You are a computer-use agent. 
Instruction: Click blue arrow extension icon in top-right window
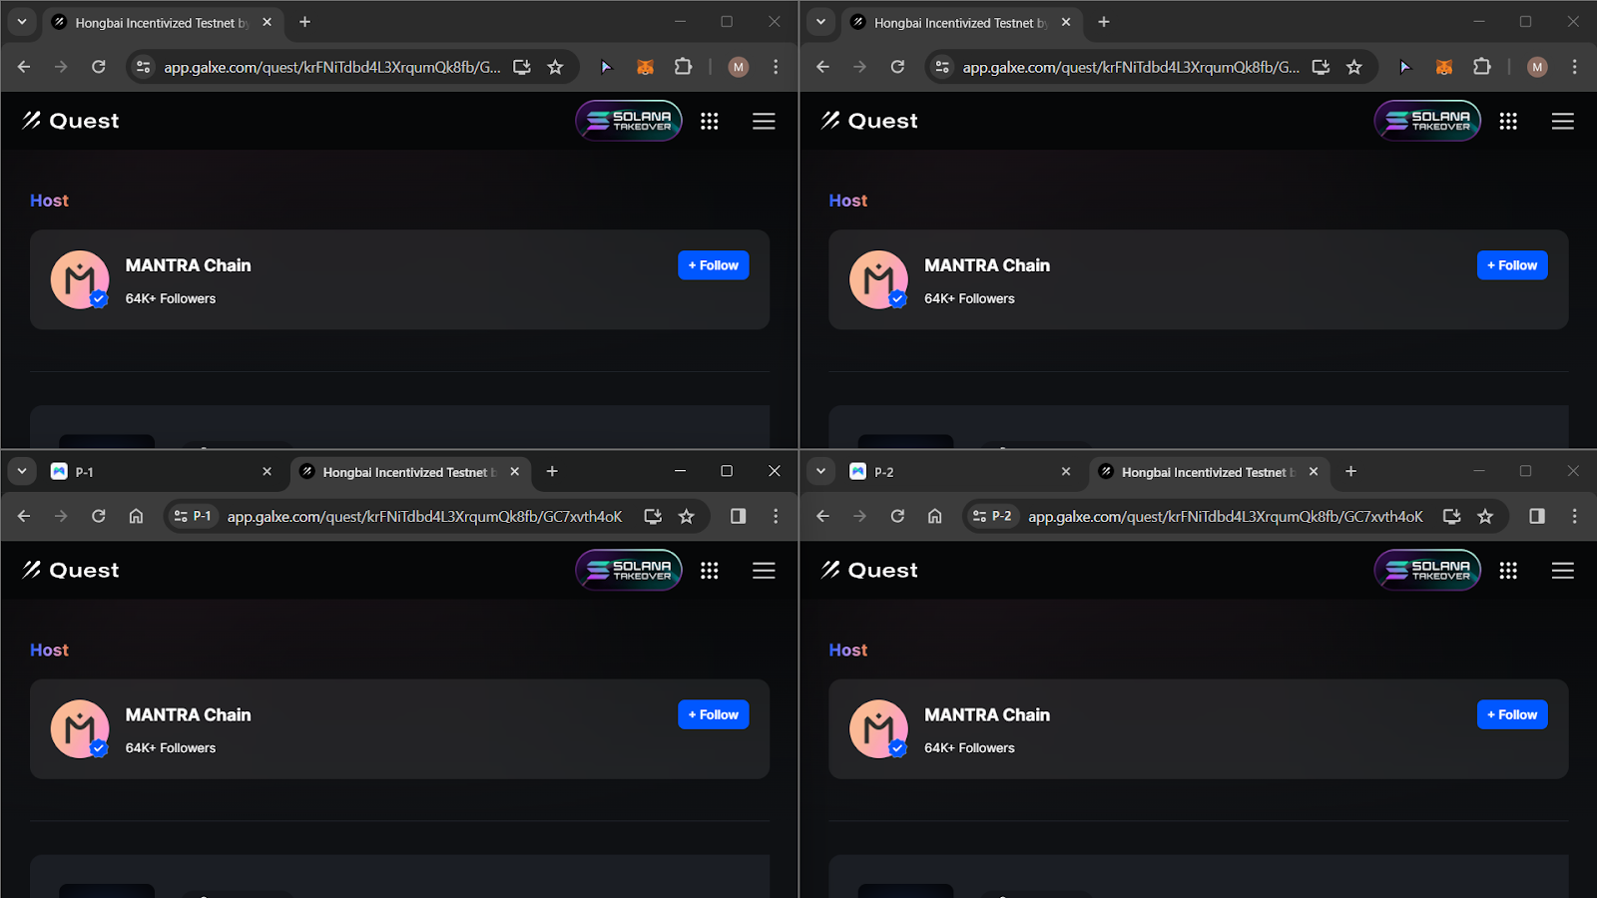(1404, 67)
